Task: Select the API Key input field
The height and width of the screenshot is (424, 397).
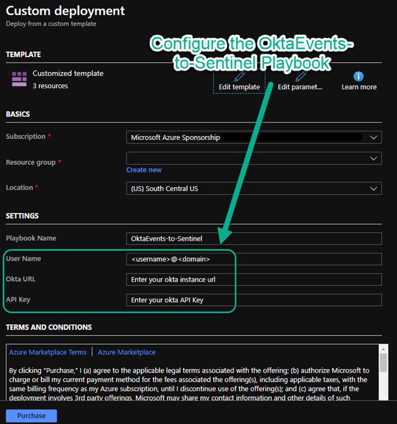Action: [x=254, y=300]
